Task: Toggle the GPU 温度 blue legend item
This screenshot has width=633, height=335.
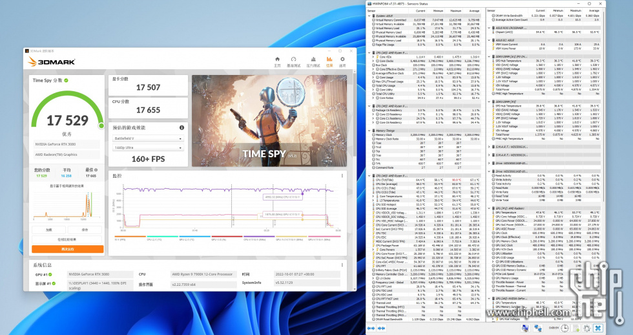Action: click(194, 238)
